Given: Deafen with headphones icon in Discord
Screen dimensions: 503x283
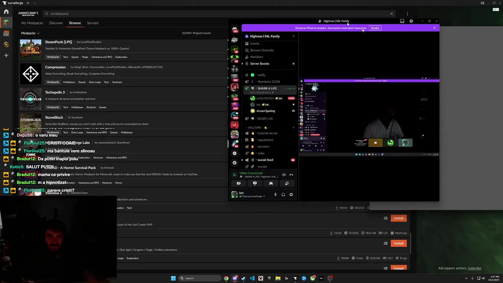Looking at the screenshot, I should (x=283, y=195).
